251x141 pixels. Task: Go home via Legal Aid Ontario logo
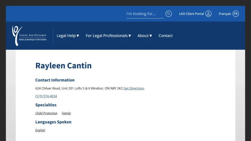click(x=29, y=36)
